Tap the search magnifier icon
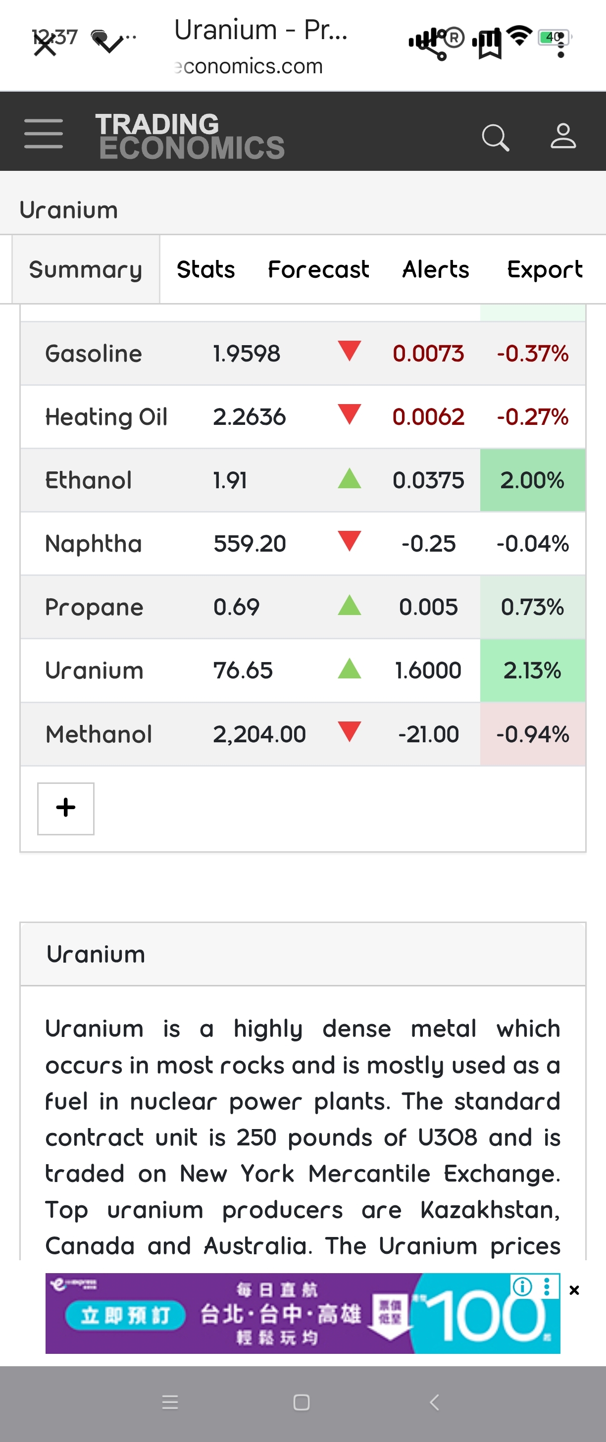606x1442 pixels. 495,137
